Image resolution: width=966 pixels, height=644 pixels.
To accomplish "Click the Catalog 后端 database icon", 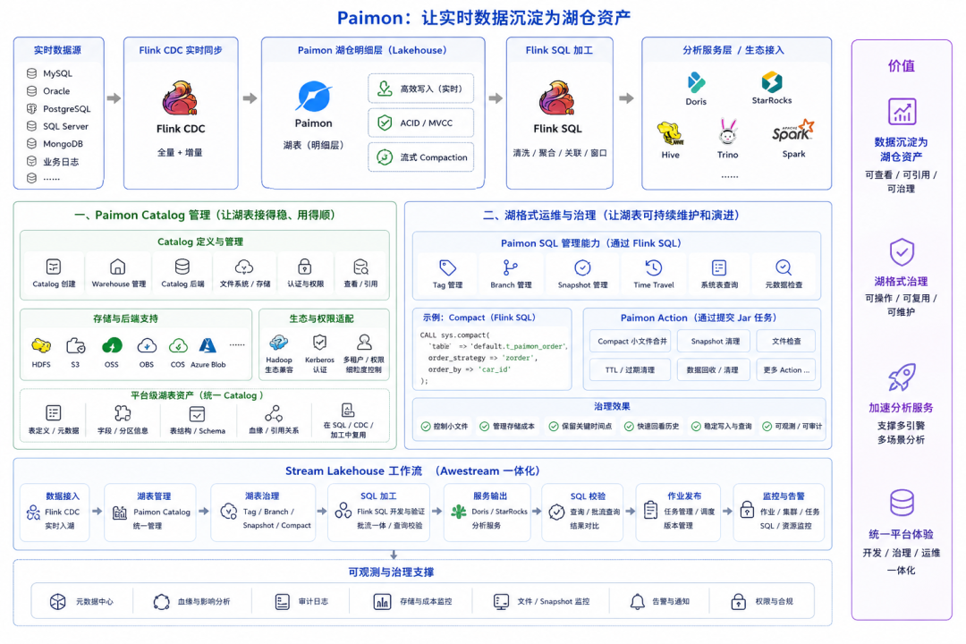I will [182, 267].
